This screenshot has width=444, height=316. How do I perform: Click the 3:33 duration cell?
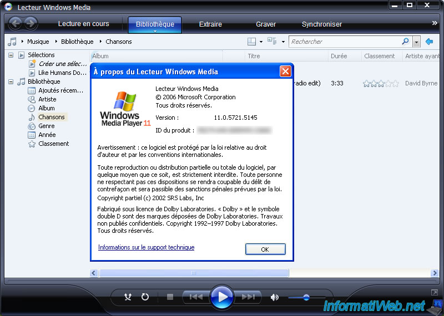coord(337,83)
